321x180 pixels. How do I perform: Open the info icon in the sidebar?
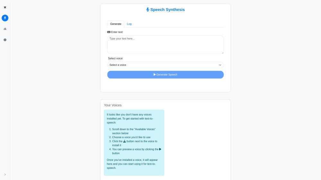[x=5, y=40]
